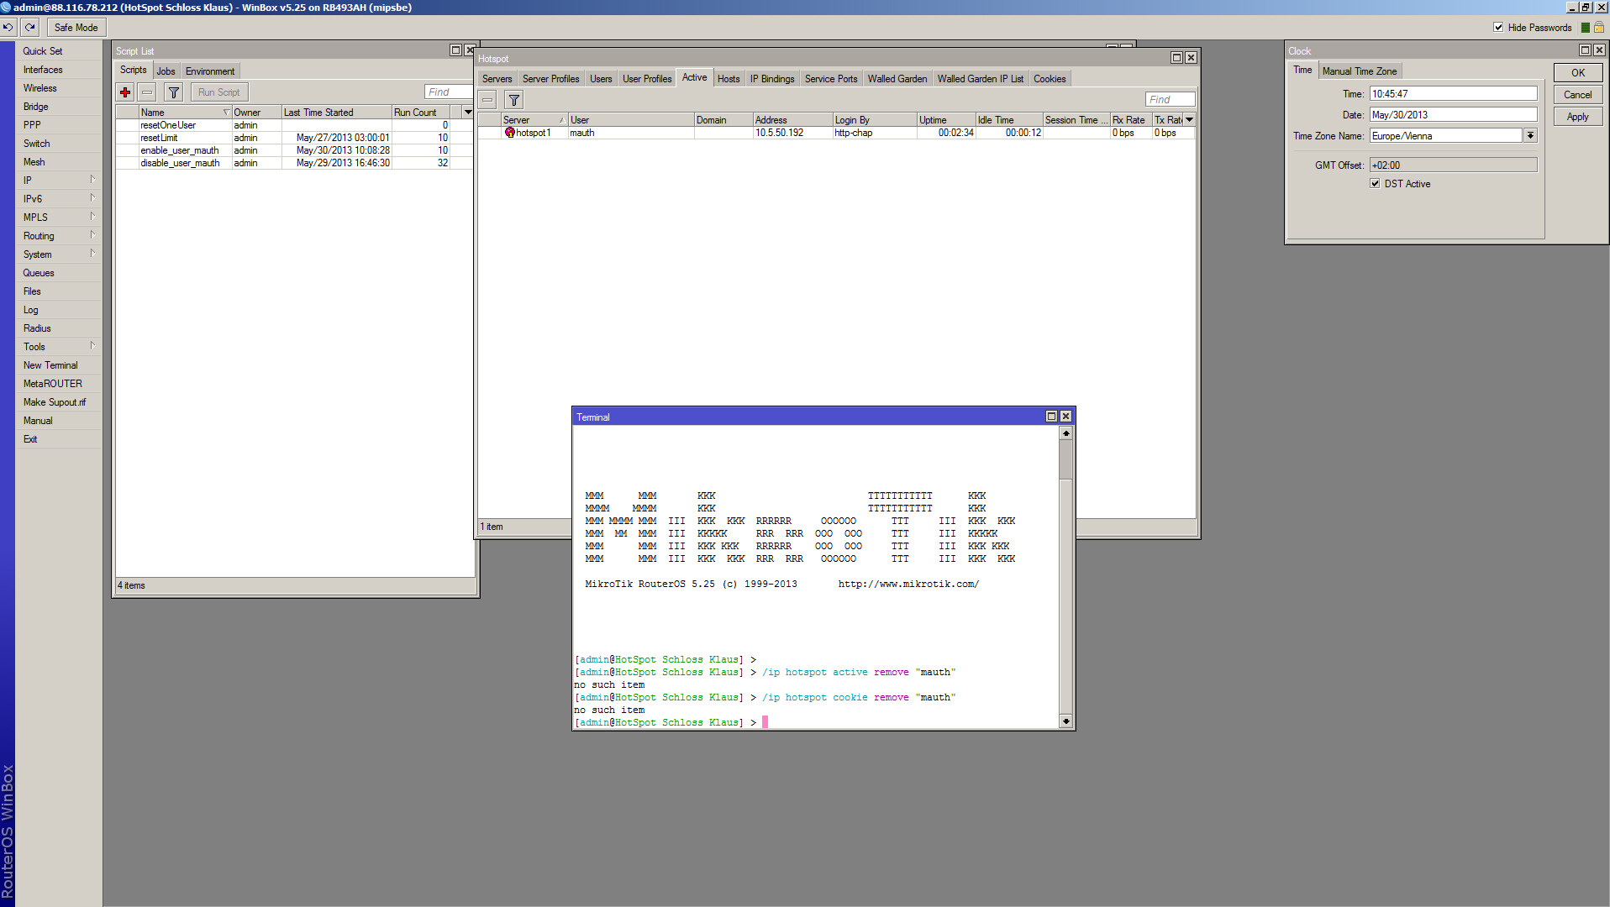Switch to the Jobs tab

[x=166, y=71]
